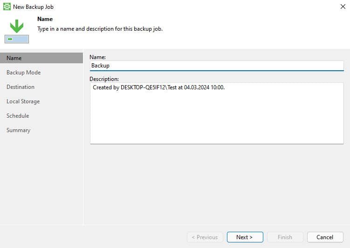Click the green backup arrow icon
Screen dimensions: 350x248
pos(17,26)
